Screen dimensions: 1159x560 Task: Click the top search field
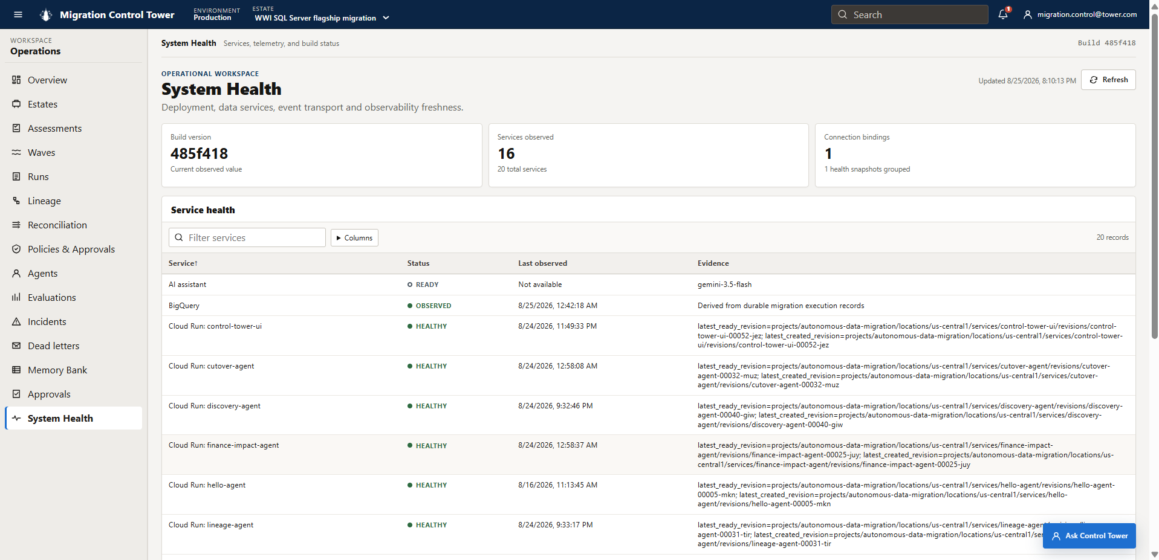coord(909,14)
